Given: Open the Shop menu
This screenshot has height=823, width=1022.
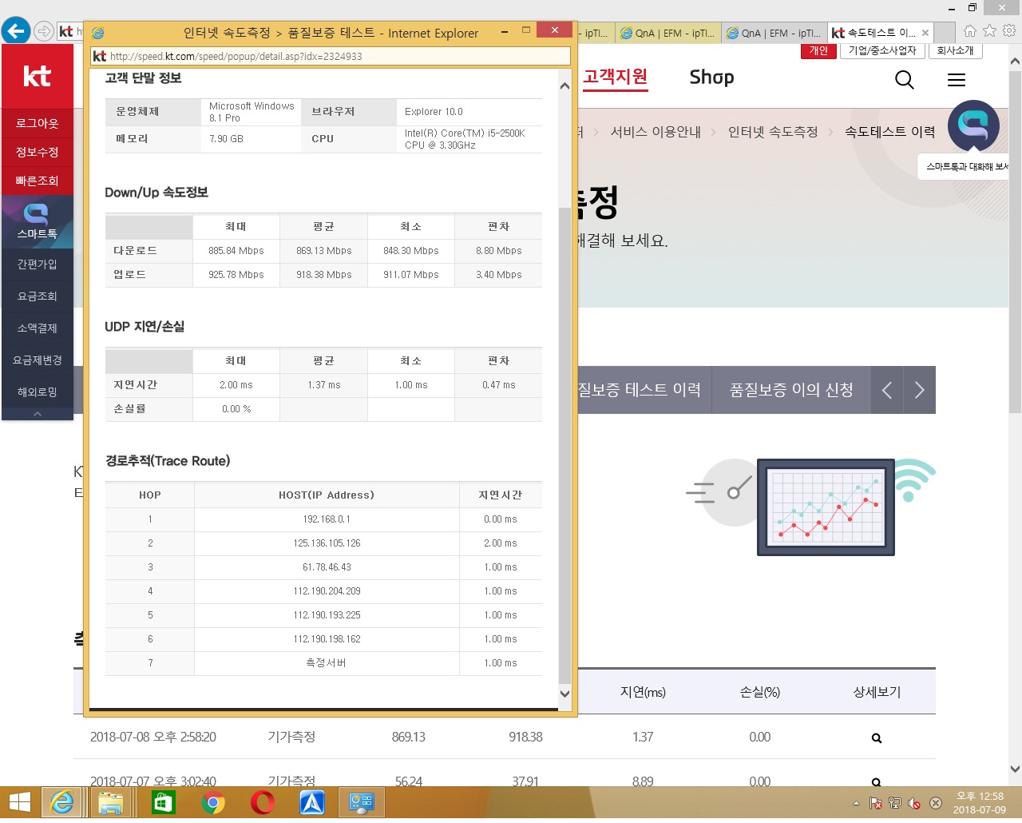Looking at the screenshot, I should pos(711,78).
